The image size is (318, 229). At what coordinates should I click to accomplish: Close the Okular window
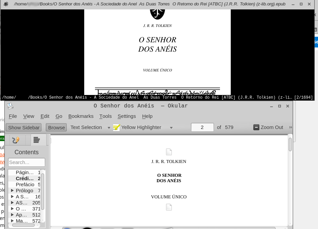coord(288,106)
